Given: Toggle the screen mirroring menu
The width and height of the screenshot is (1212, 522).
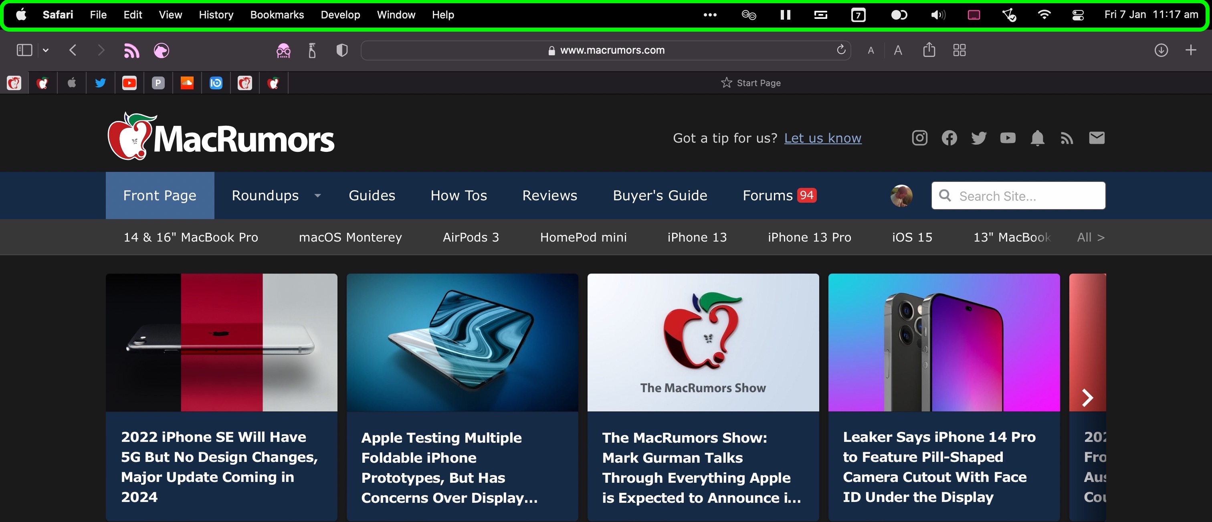Looking at the screenshot, I should [974, 14].
